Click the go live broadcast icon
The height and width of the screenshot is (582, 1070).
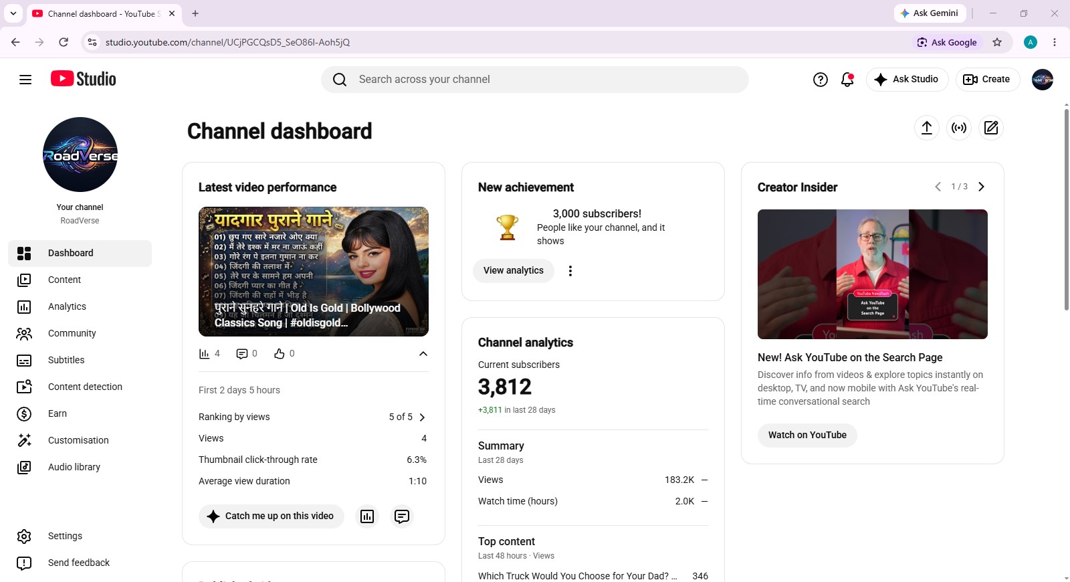(x=959, y=128)
